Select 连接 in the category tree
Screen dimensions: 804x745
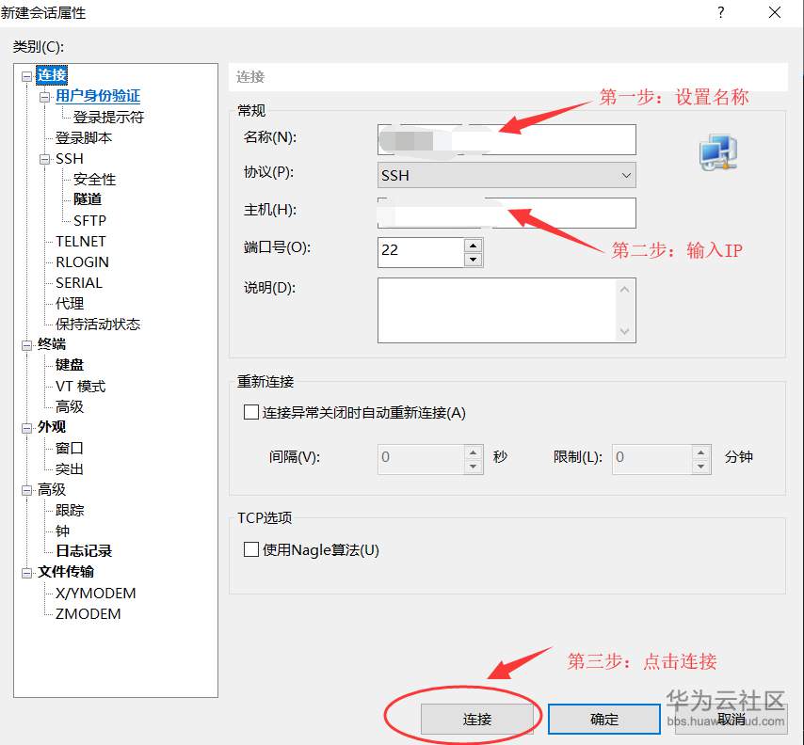point(52,75)
